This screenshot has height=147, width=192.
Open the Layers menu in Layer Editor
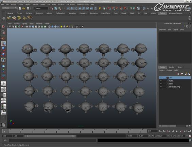(x=162, y=70)
